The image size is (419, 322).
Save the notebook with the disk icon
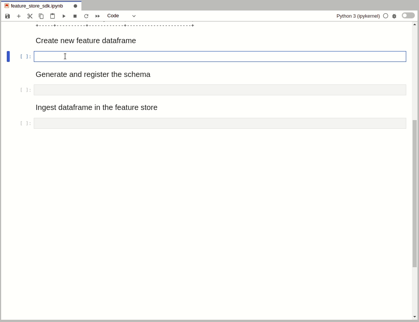[8, 16]
